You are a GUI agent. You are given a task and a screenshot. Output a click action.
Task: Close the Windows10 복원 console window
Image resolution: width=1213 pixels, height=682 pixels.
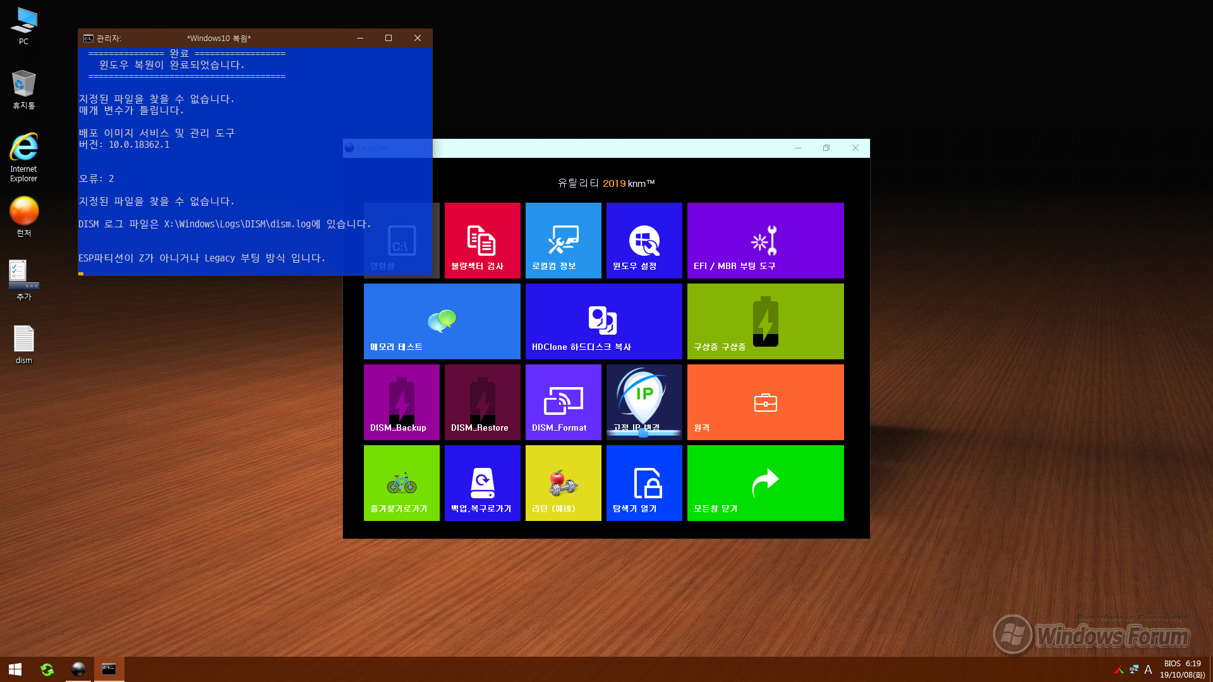tap(418, 38)
